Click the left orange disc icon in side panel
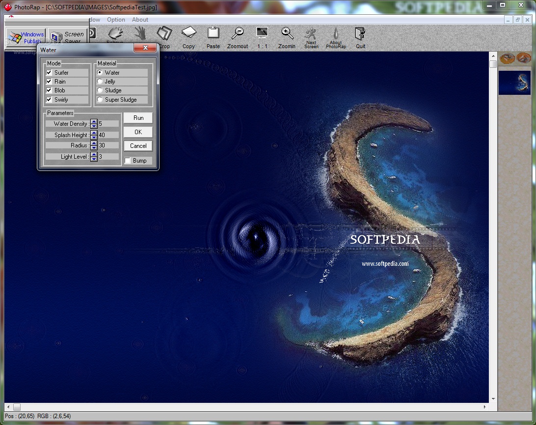Image resolution: width=536 pixels, height=425 pixels. (507, 58)
